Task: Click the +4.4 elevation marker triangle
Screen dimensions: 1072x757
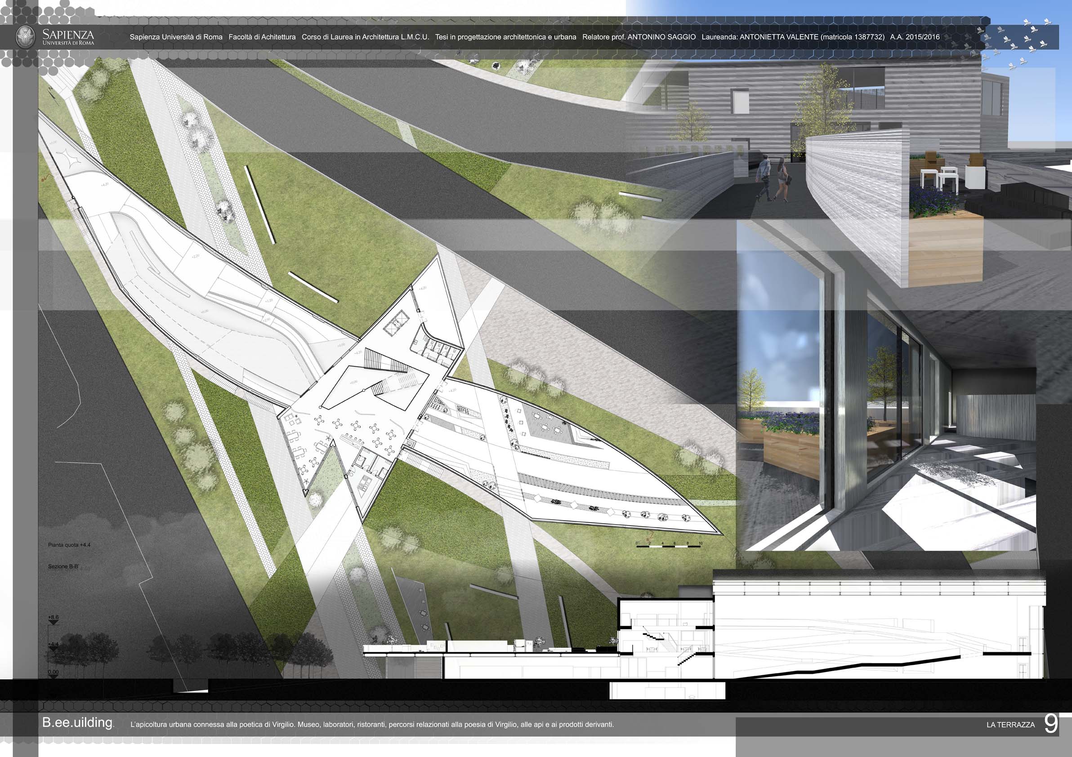Action: [x=53, y=649]
